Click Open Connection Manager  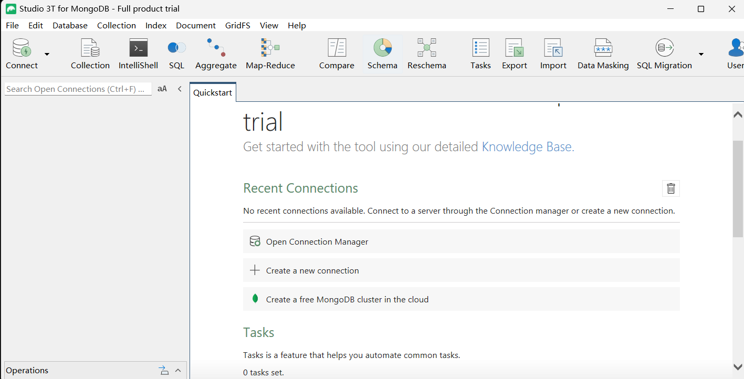462,241
